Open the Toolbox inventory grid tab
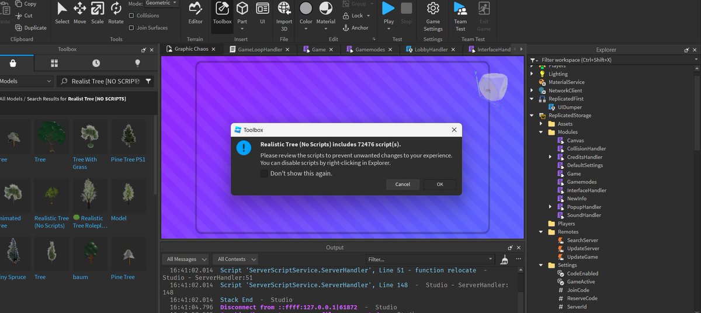 tap(54, 63)
